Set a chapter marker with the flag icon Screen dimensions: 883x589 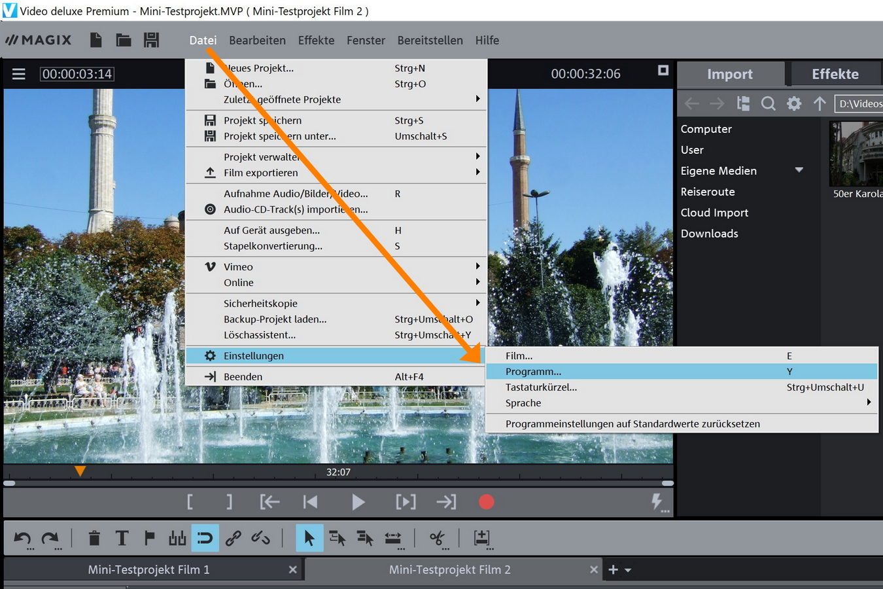click(149, 538)
